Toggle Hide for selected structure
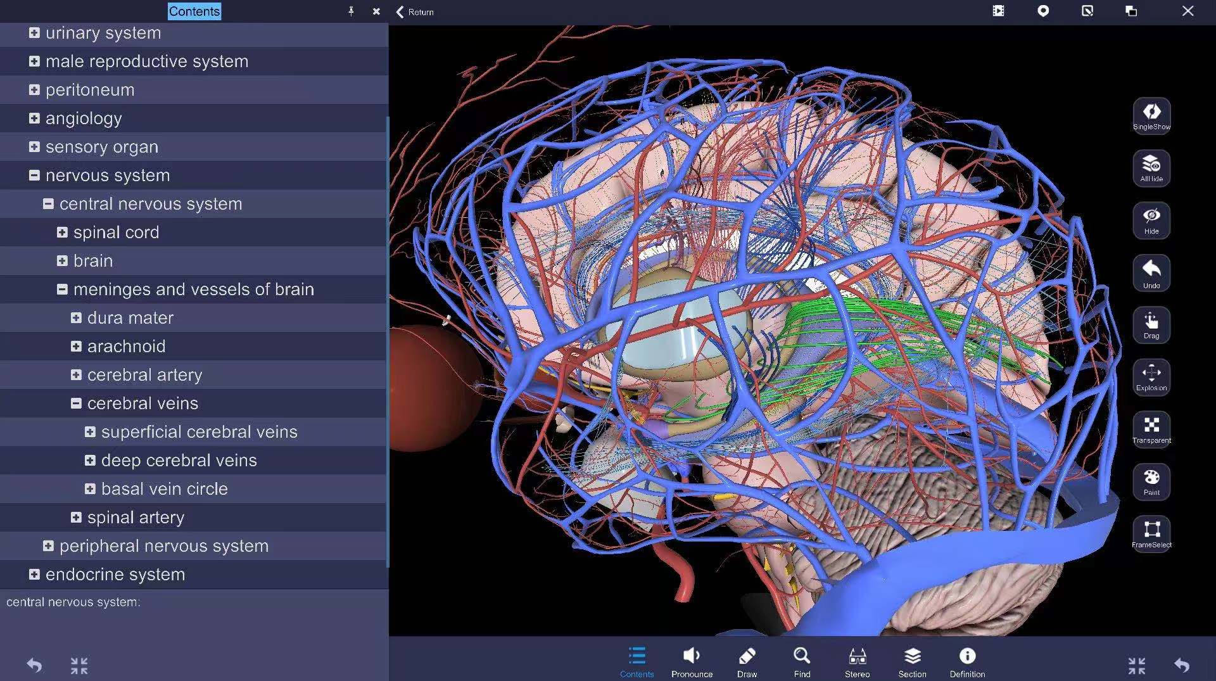 coord(1151,220)
